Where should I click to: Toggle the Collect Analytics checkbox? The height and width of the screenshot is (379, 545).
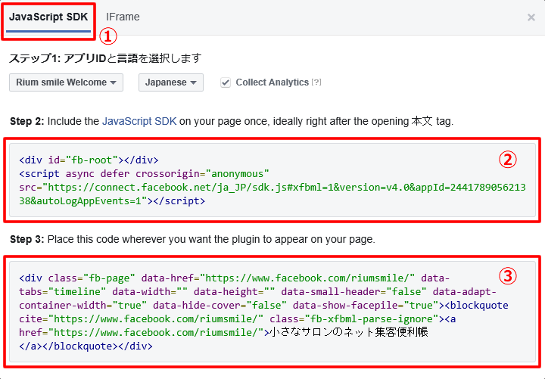pyautogui.click(x=226, y=82)
